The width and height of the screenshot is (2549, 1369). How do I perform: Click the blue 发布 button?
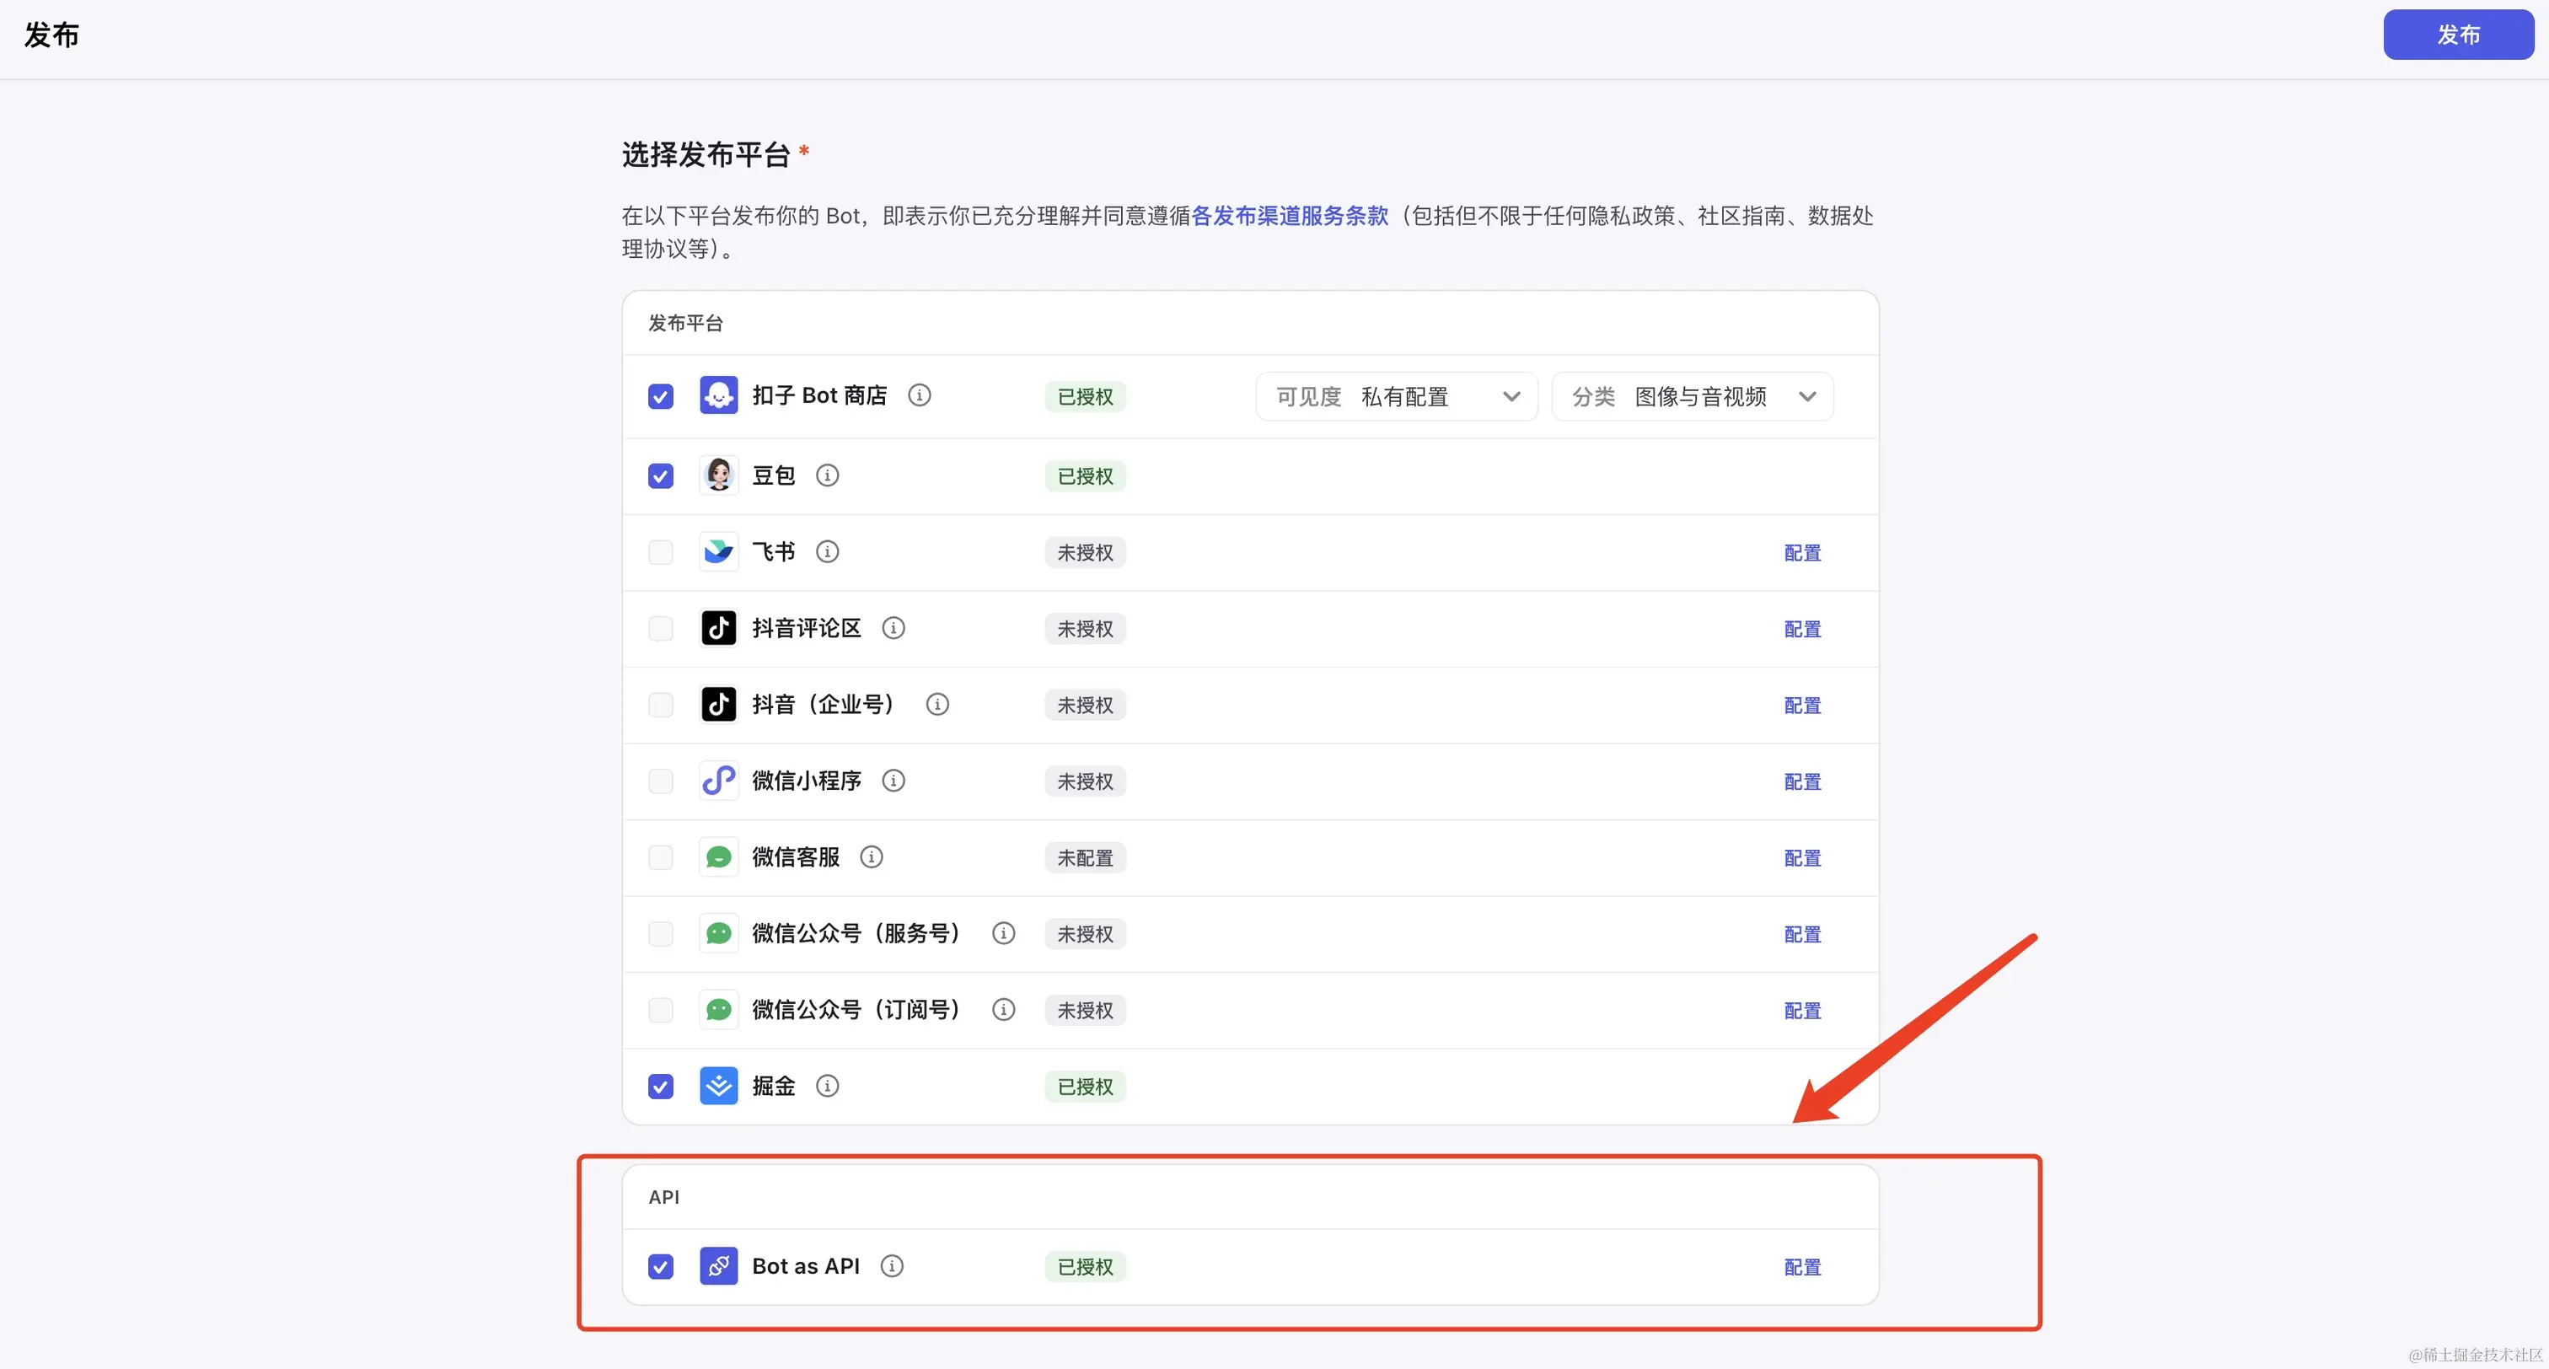click(2458, 35)
